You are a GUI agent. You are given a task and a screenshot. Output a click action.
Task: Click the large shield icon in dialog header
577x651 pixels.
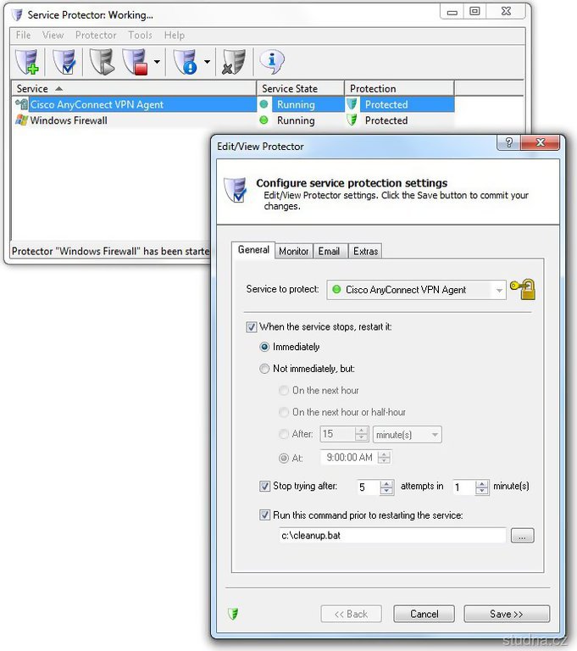pyautogui.click(x=236, y=190)
